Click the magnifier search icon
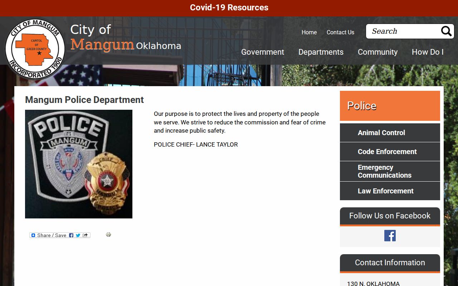Viewport: 458px width, 286px height. pos(446,31)
